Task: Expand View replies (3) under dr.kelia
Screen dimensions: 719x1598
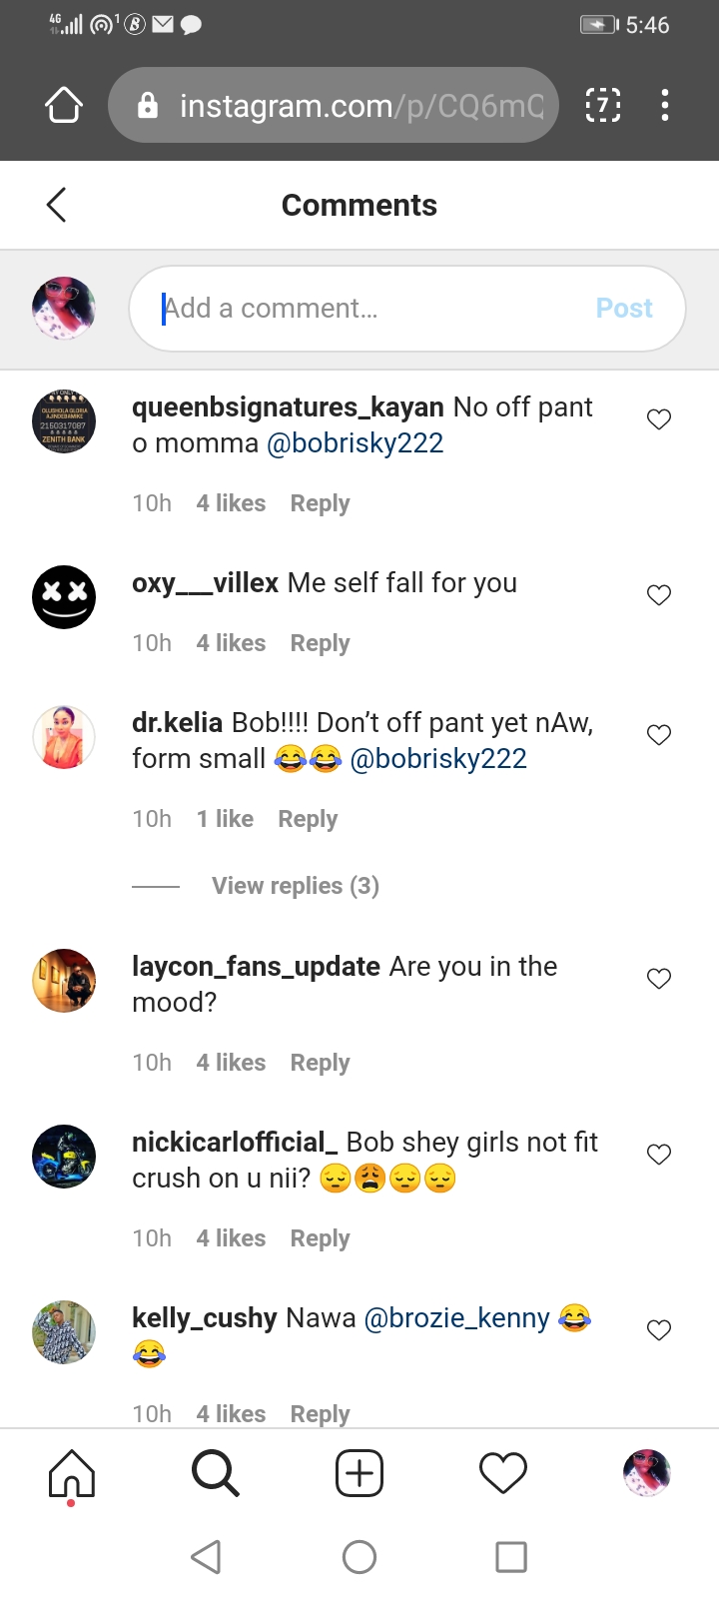Action: (x=295, y=886)
